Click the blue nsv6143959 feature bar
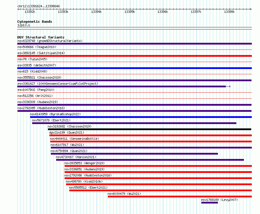Screen dimensions: 260x214 tap(141, 117)
